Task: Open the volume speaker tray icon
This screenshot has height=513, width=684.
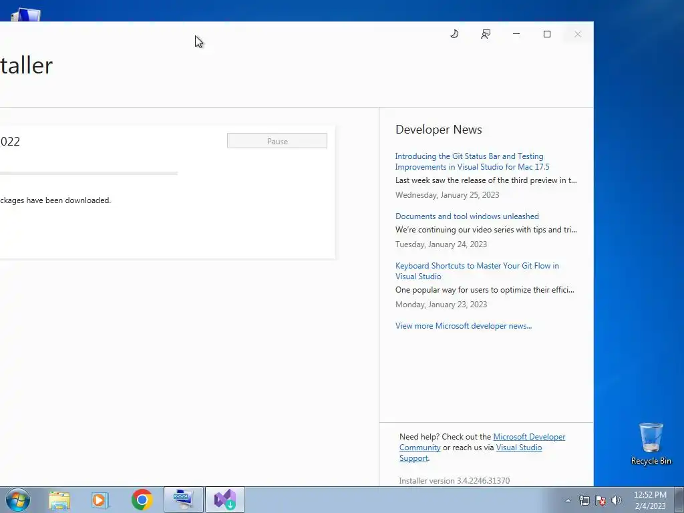Action: pos(617,500)
